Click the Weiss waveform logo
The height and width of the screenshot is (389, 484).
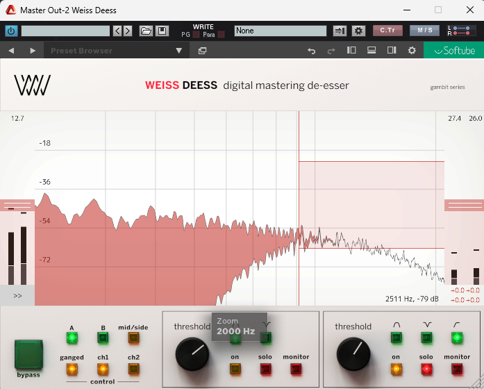coord(32,85)
